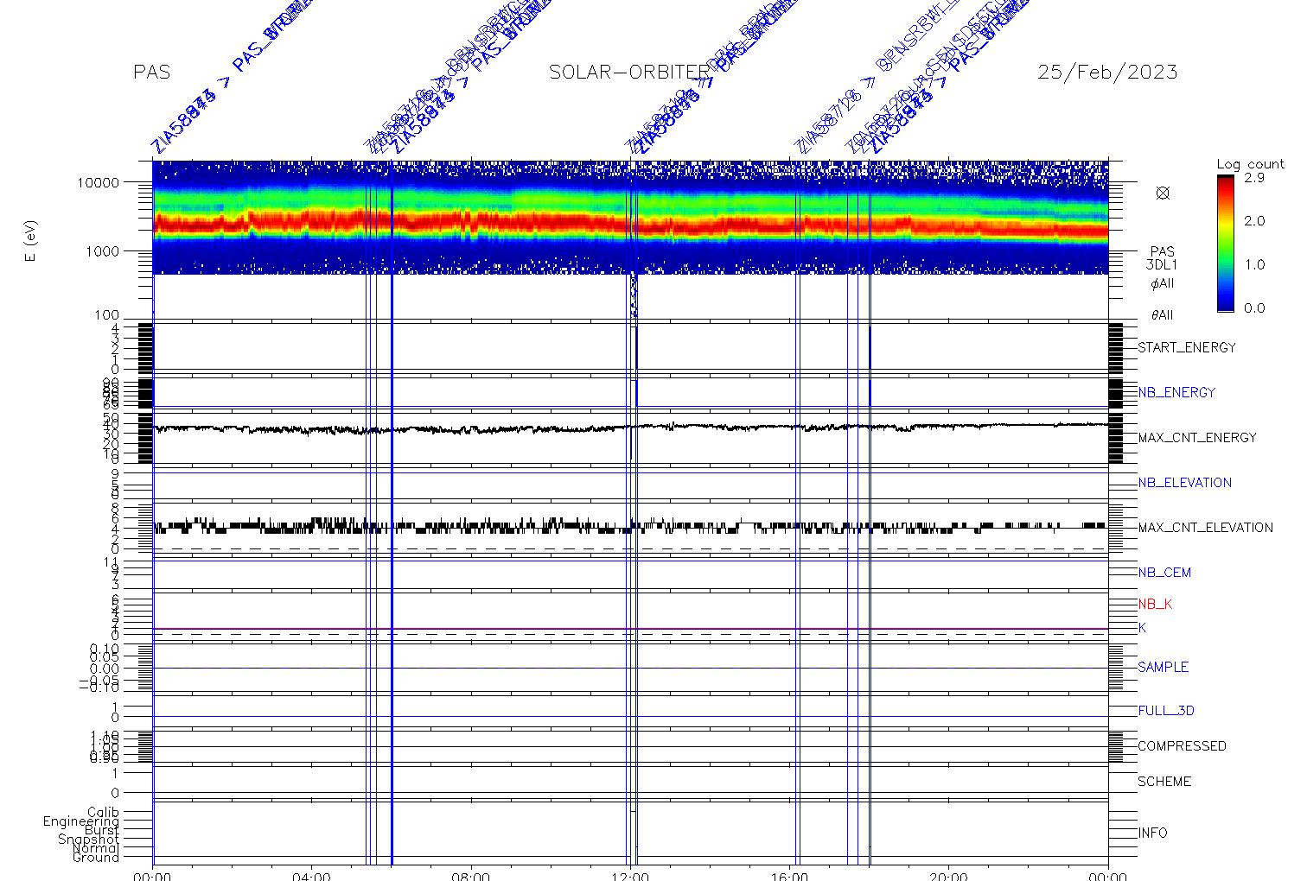Click the '12:00' time tick label
This screenshot has width=1307, height=881.
[x=630, y=877]
